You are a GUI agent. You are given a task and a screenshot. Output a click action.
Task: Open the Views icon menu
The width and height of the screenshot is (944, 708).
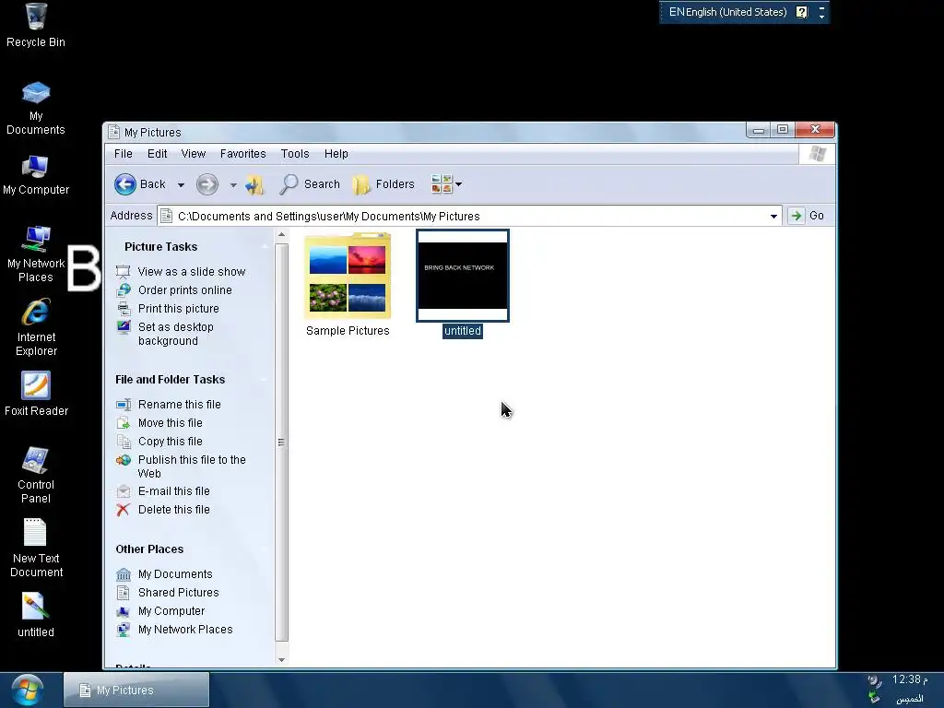coord(442,184)
